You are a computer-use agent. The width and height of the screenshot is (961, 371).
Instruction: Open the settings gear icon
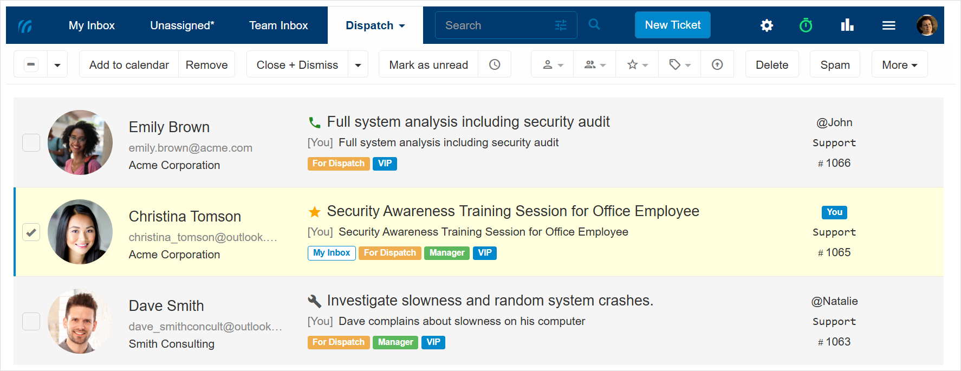[x=767, y=25]
